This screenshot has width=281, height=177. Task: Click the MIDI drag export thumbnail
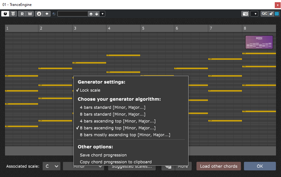click(259, 42)
